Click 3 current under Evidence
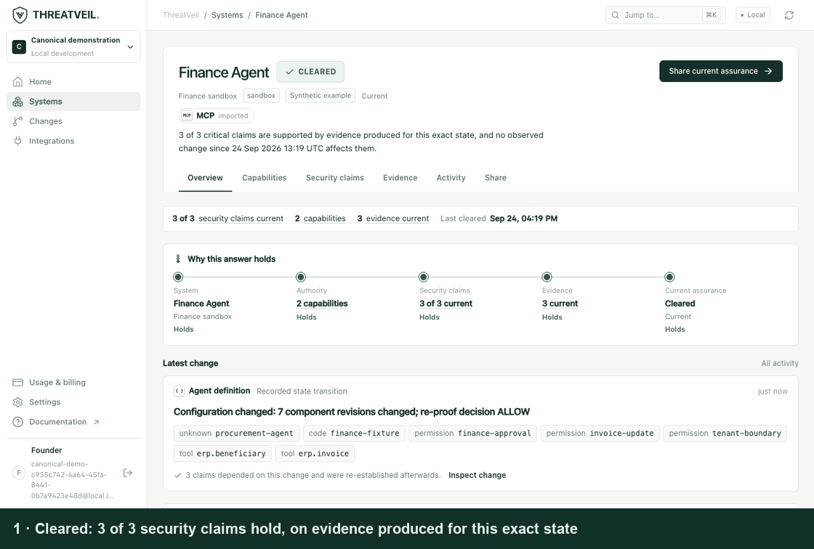 point(560,304)
